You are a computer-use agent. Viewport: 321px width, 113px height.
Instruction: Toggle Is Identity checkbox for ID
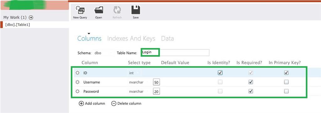click(220, 73)
